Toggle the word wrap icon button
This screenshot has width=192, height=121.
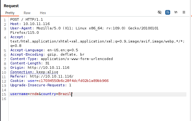[168, 12]
